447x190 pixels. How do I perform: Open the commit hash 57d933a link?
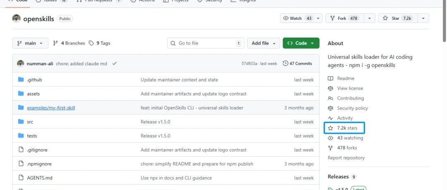(x=249, y=64)
